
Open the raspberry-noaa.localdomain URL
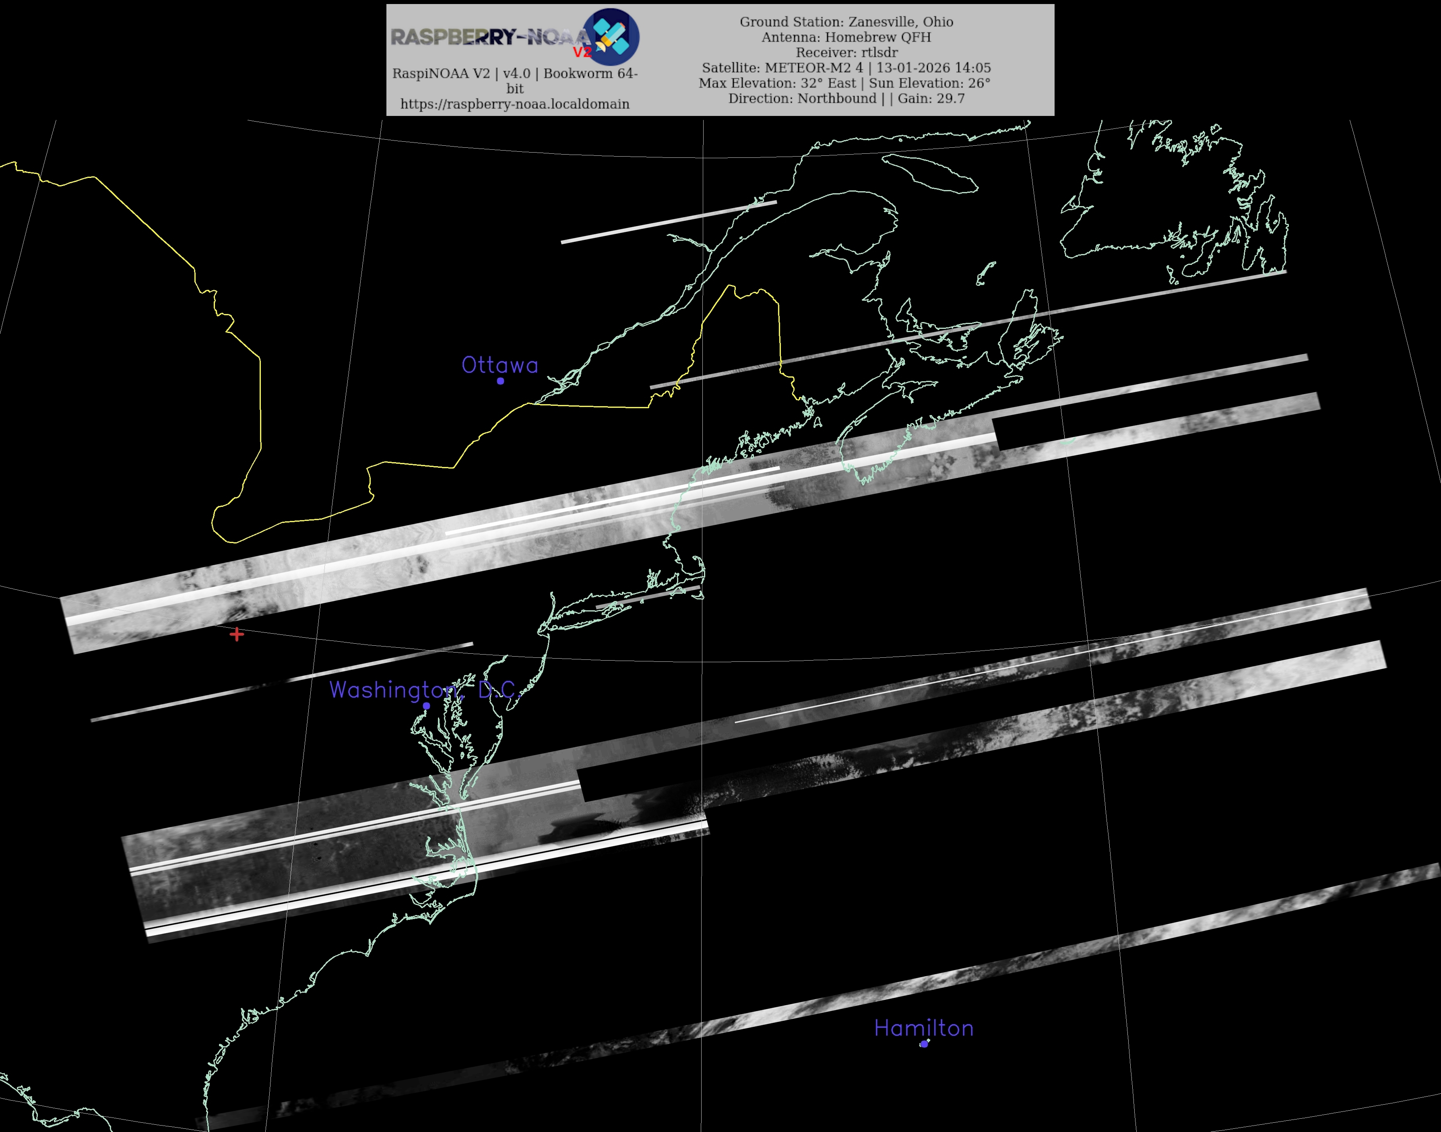point(515,104)
